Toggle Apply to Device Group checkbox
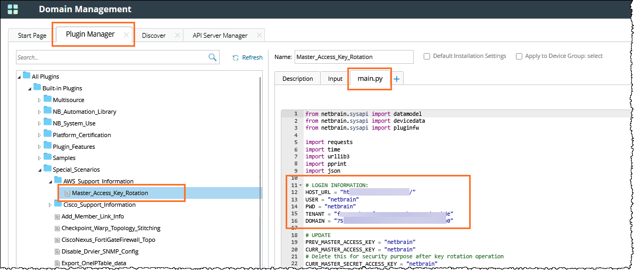Screen dimensions: 634x270 pyautogui.click(x=519, y=56)
